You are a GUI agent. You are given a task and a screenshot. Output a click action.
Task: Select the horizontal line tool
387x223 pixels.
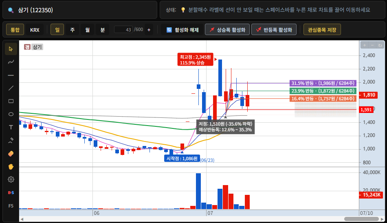(11, 75)
